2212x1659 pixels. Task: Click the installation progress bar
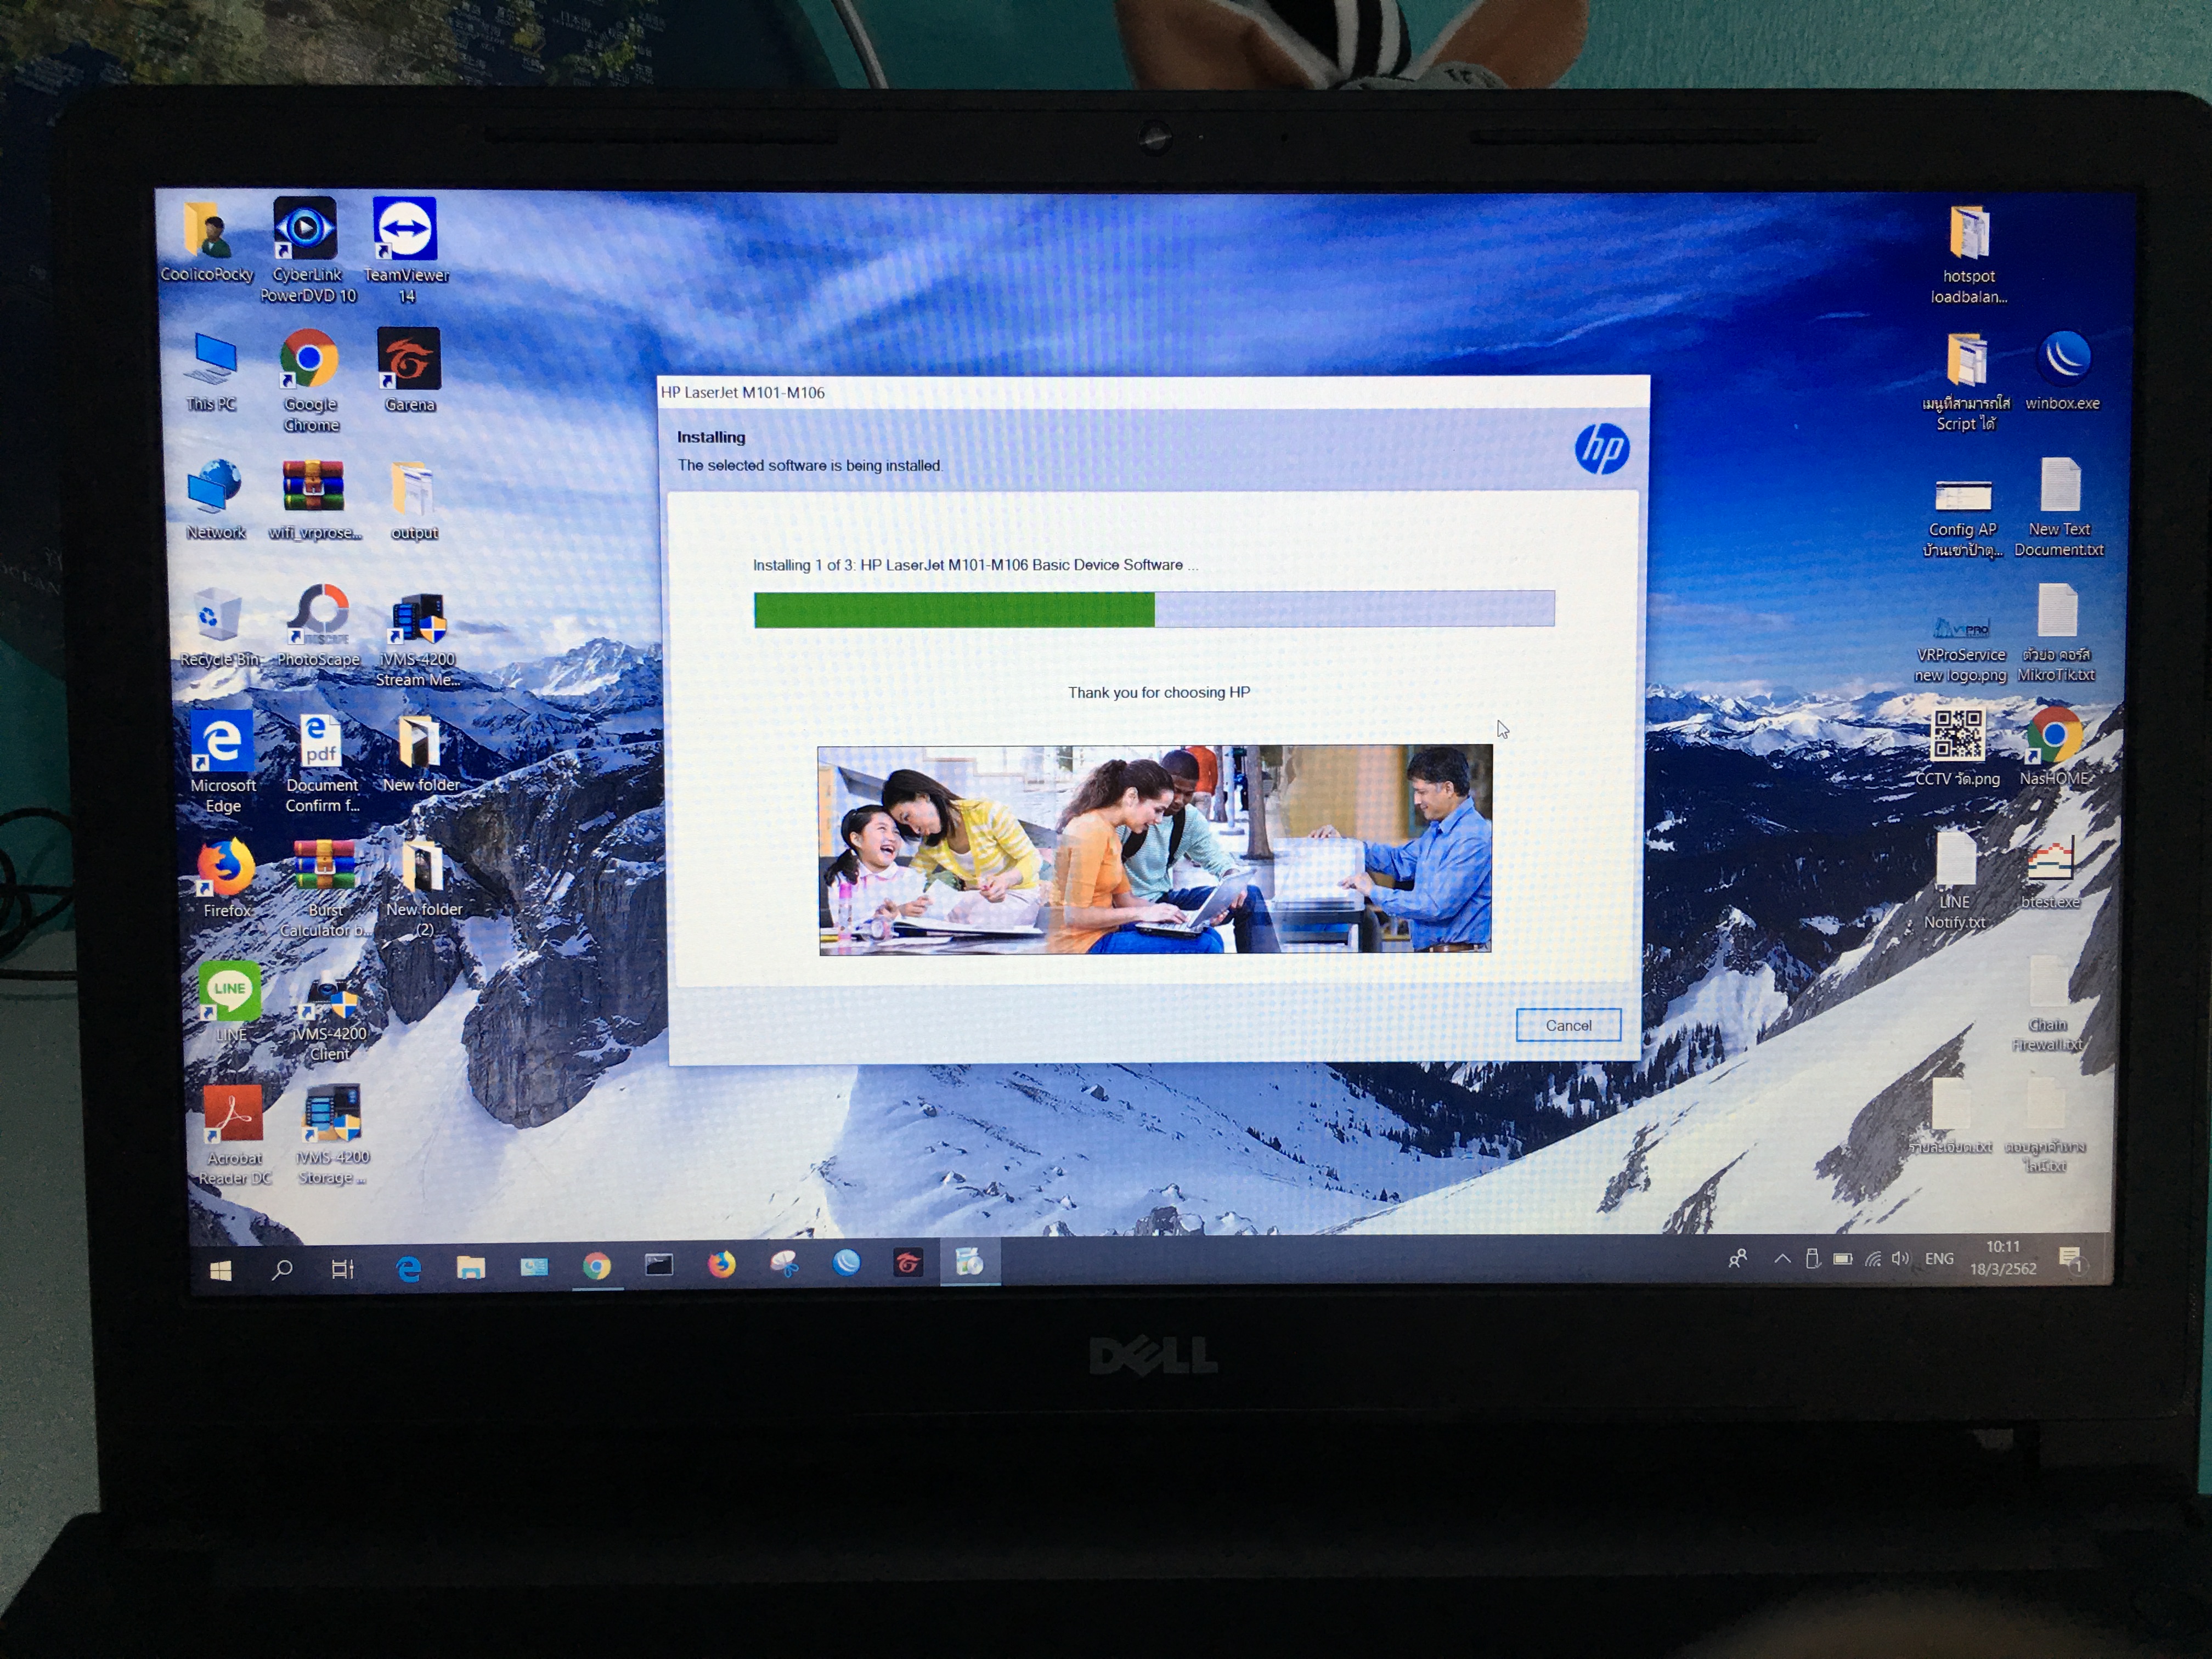coord(1154,609)
